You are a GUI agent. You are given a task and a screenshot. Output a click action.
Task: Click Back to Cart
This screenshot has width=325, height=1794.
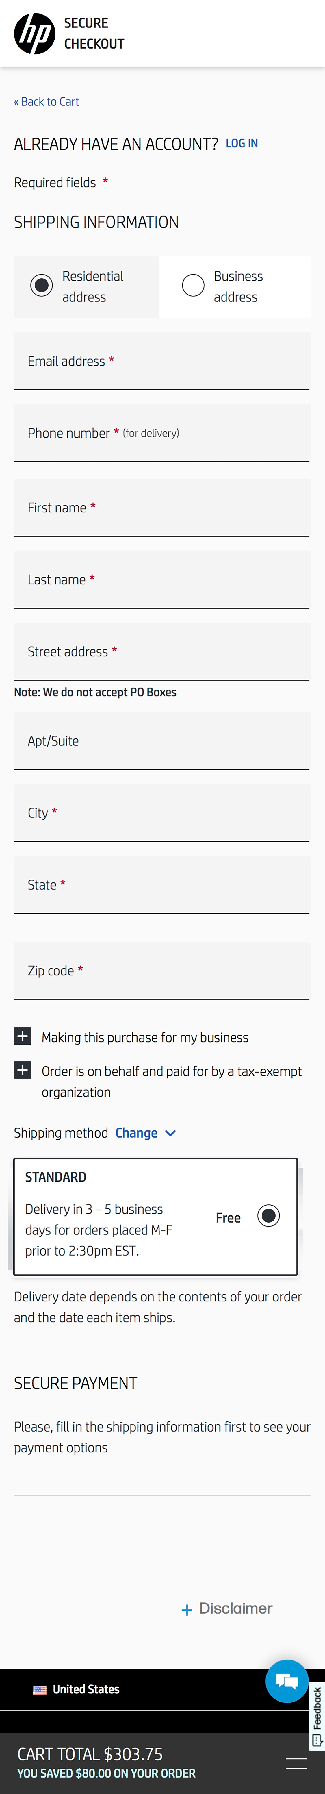coord(47,102)
